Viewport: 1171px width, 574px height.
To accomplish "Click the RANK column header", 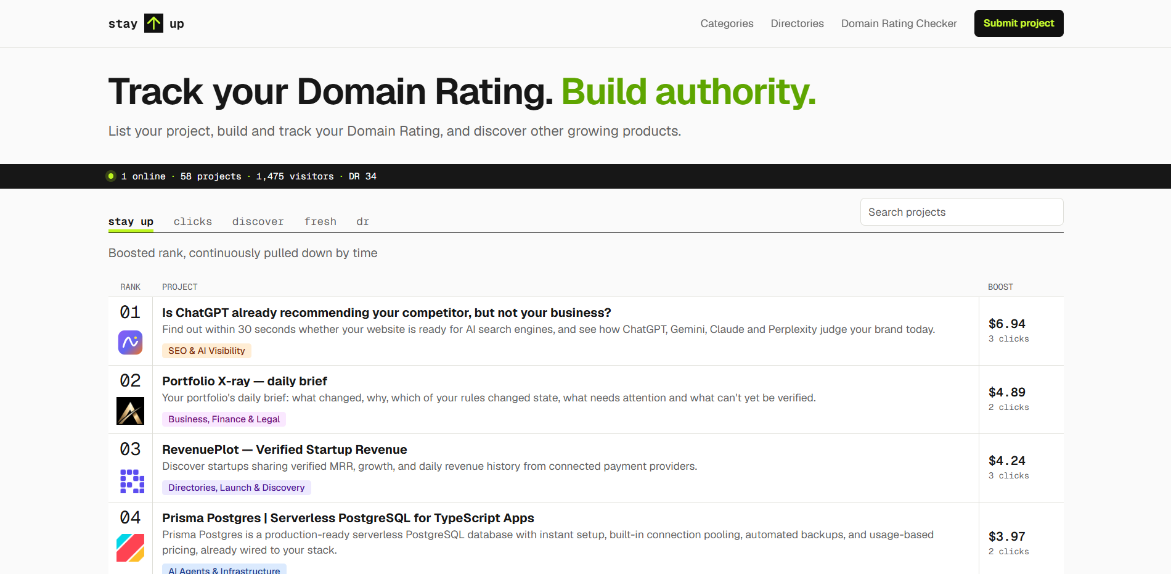I will pyautogui.click(x=130, y=287).
